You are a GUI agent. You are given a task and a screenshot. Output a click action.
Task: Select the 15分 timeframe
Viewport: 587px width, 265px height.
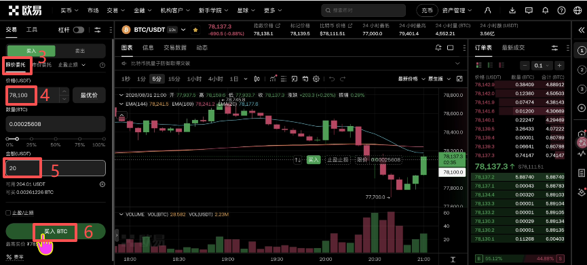click(174, 79)
